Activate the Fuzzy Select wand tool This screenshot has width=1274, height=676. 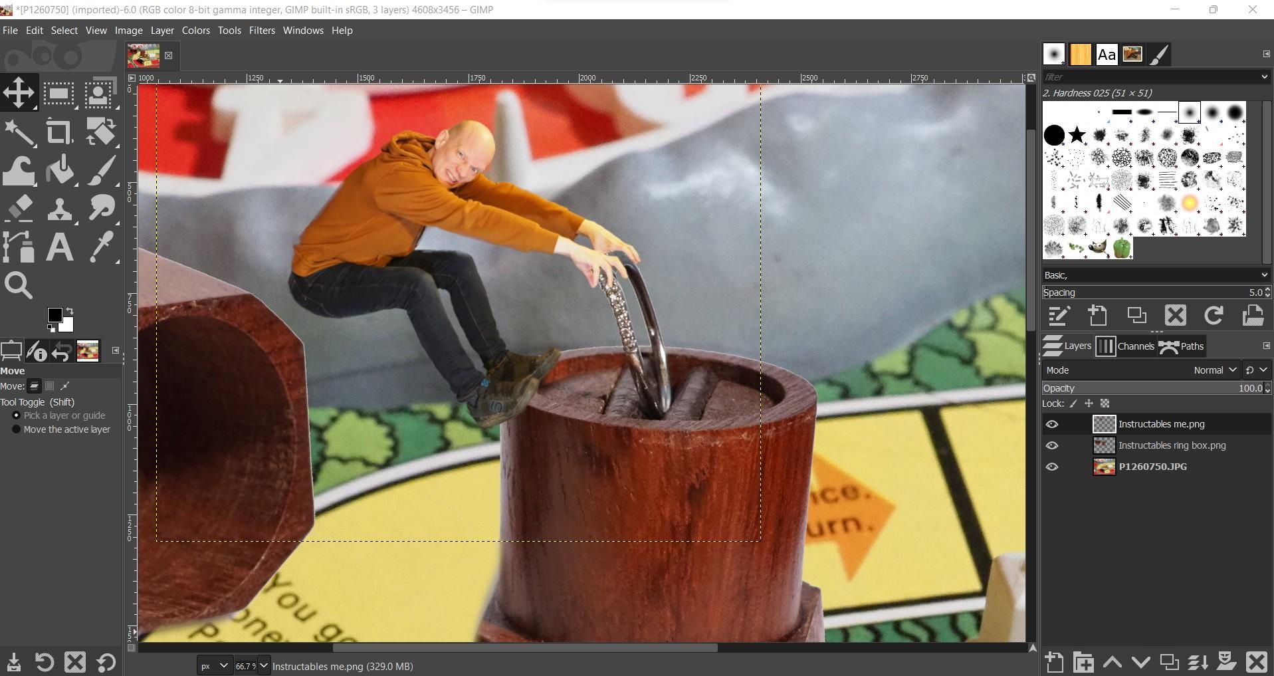(18, 131)
